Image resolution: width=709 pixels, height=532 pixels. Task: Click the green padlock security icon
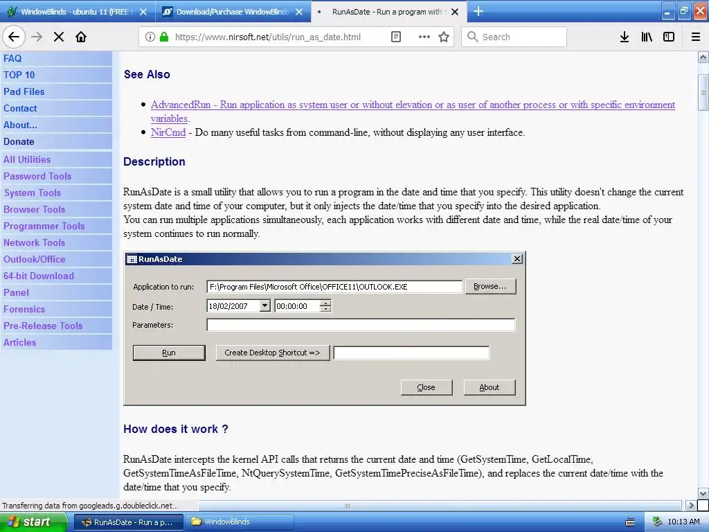coord(164,37)
